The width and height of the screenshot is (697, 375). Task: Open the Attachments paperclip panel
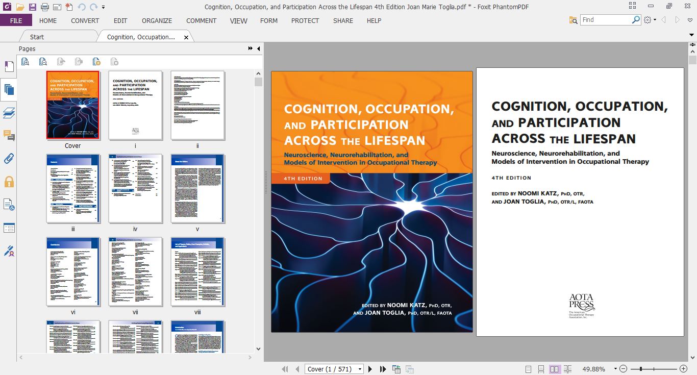9,158
